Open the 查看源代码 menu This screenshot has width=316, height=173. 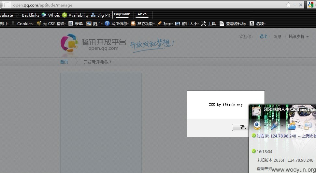(237, 23)
